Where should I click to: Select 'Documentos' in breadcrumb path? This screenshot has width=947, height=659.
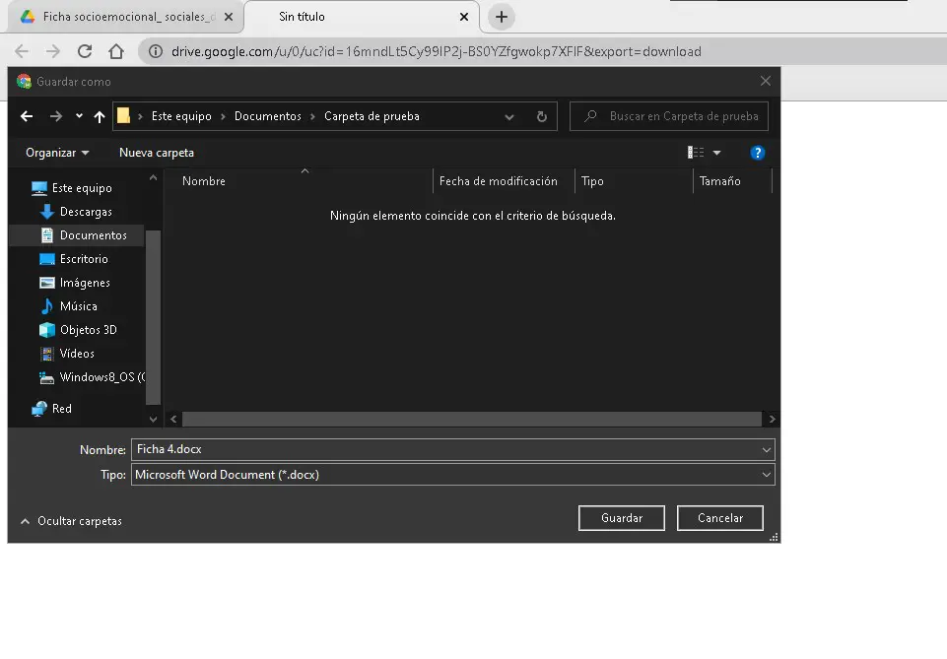point(268,116)
